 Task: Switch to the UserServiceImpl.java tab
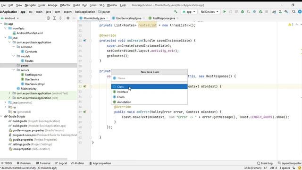tap(129, 18)
